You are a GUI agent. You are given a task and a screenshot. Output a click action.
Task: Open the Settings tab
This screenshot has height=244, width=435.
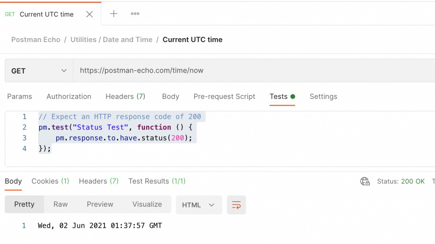pyautogui.click(x=323, y=97)
